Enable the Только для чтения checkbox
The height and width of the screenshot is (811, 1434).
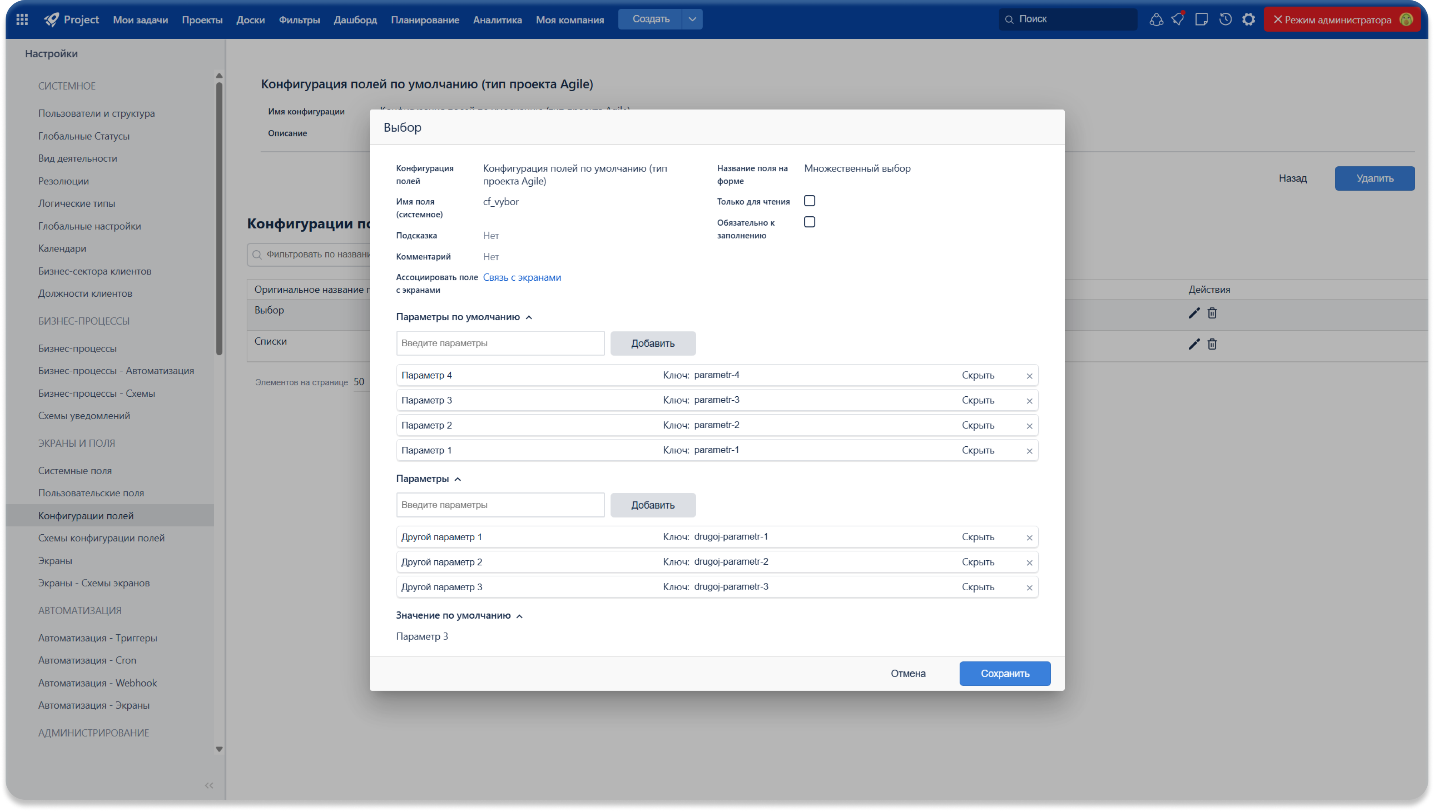point(809,200)
